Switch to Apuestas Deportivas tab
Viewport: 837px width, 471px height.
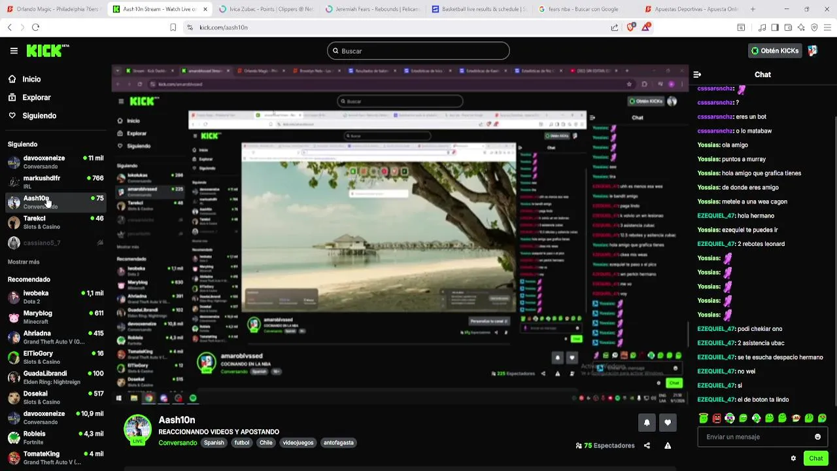[x=691, y=9]
